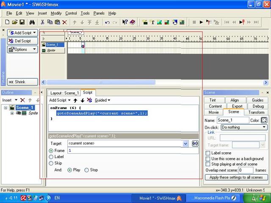The image size is (271, 203).
Task: Click the red X Delete toolbar icon
Action: pos(64,22)
